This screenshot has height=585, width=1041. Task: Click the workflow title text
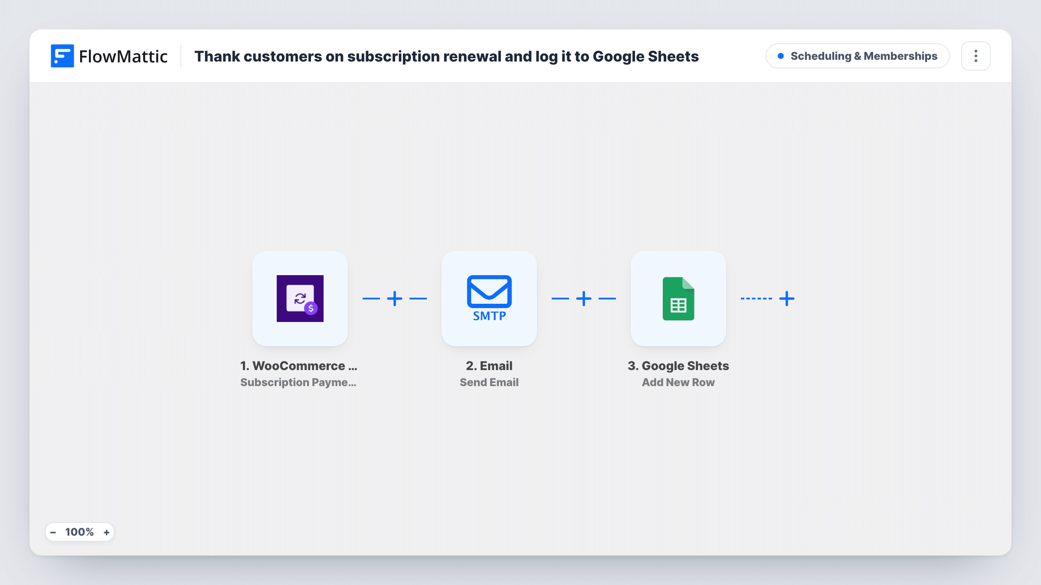(x=446, y=56)
